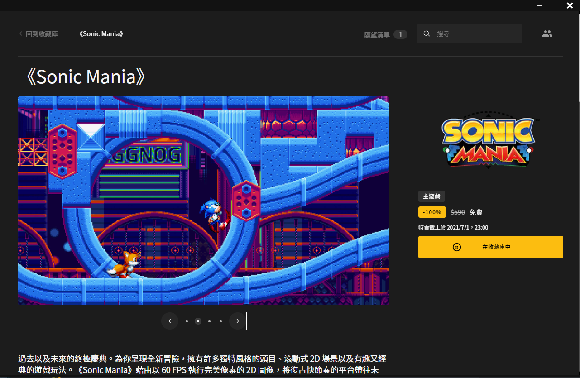Open the 願望清單 wishlist
The height and width of the screenshot is (378, 580).
click(377, 35)
